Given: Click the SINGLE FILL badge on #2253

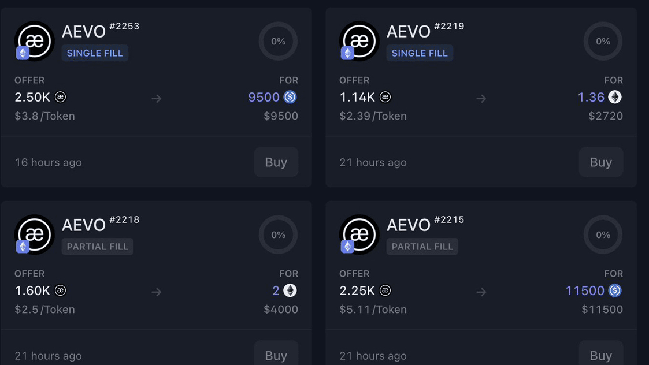Looking at the screenshot, I should point(95,53).
